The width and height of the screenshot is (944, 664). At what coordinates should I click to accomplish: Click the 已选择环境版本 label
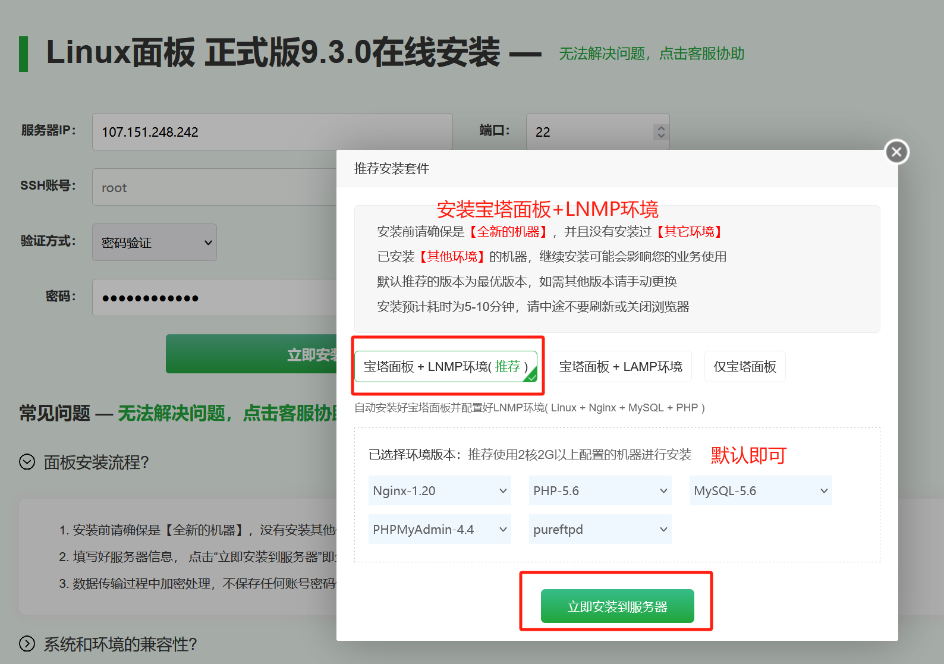[x=414, y=455]
